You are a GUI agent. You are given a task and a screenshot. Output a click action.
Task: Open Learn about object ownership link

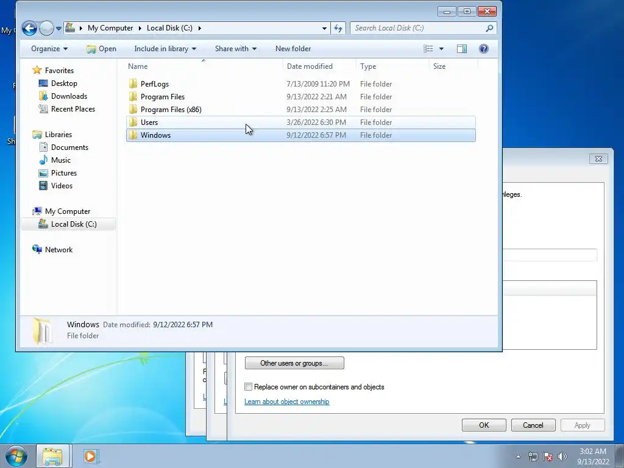tap(286, 402)
